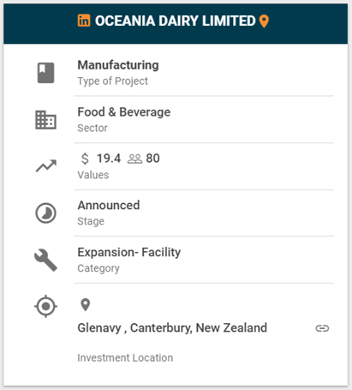Click the Expansion- Facility category entry
This screenshot has height=390, width=352.
point(129,252)
